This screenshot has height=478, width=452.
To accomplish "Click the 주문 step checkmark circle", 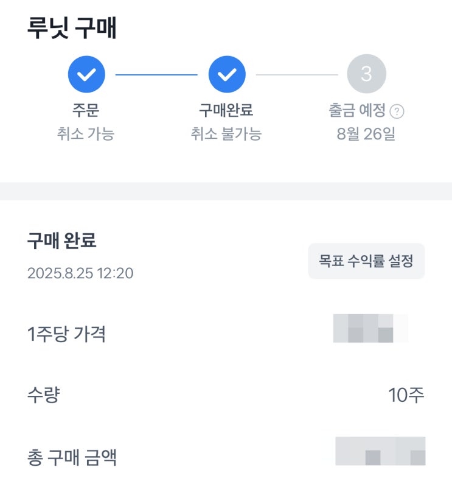I will [86, 74].
